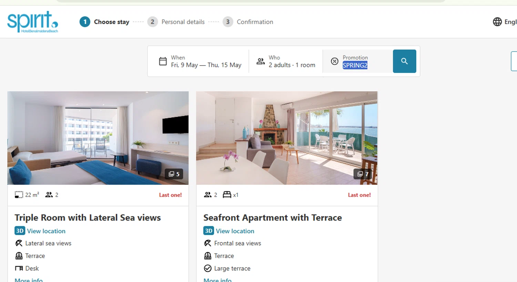Click the Frontal sea views text

pos(237,243)
